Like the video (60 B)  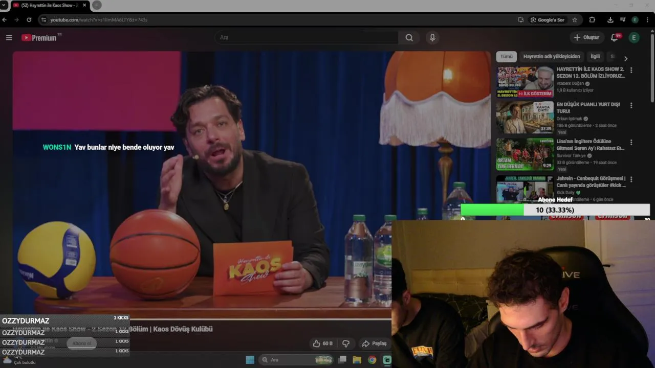(x=323, y=343)
